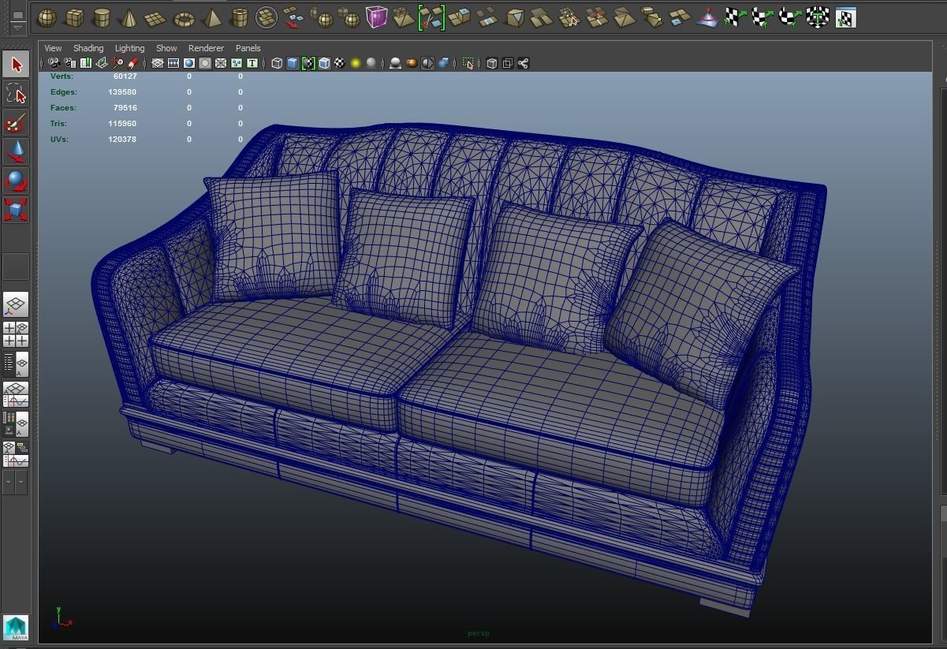Click the circled planes shelf icon
The image size is (947, 649).
(x=267, y=17)
